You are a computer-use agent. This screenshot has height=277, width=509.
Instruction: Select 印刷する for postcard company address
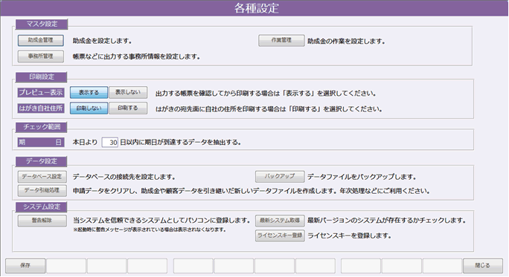(128, 108)
